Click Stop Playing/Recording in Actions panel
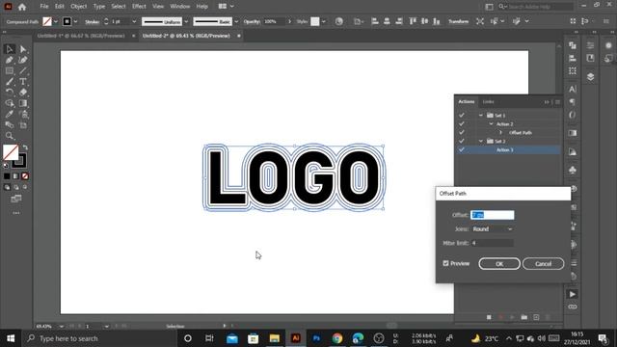The image size is (617, 347). click(489, 317)
